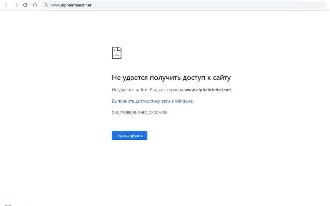This screenshot has width=330, height=206.
Task: Reload the page with the refresh icon
Action: coord(25,5)
